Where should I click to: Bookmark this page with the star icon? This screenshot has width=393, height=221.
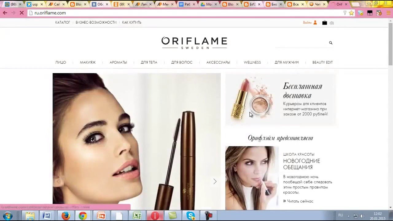coord(352,13)
